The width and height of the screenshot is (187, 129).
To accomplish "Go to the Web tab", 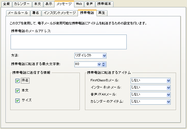I will click(x=79, y=4).
